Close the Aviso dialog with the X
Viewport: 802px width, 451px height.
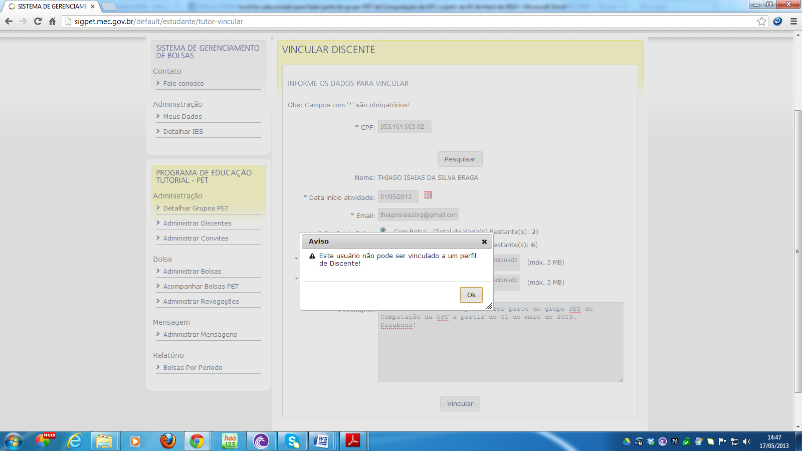click(x=484, y=242)
